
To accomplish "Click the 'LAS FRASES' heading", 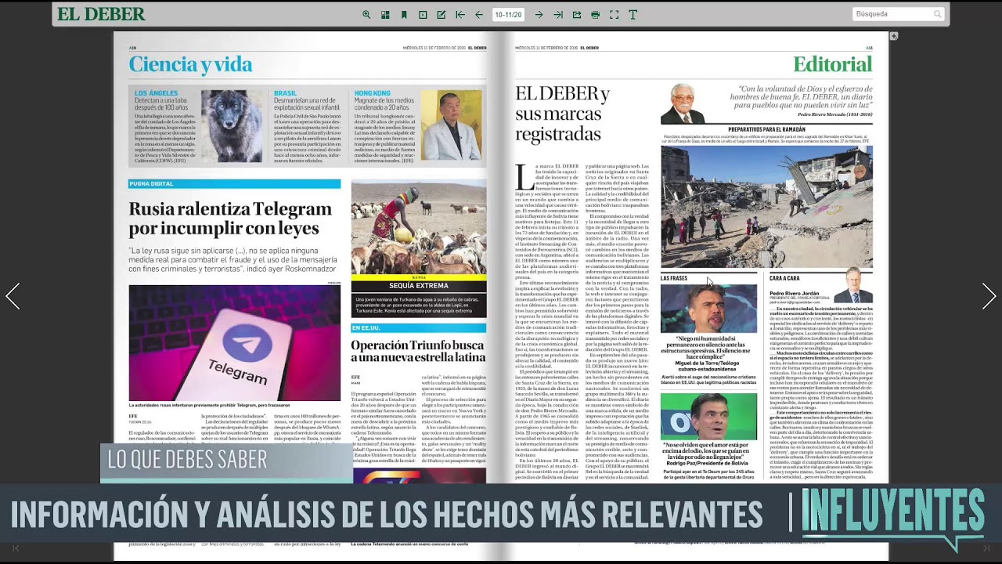I will 674,278.
